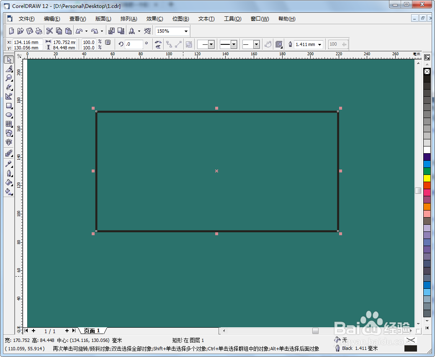This screenshot has width=435, height=357.
Task: Select the Interactive Fill tool
Action: coord(9,192)
